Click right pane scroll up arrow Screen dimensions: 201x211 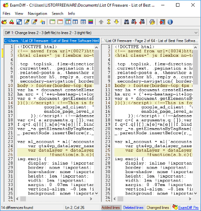pos(196,47)
